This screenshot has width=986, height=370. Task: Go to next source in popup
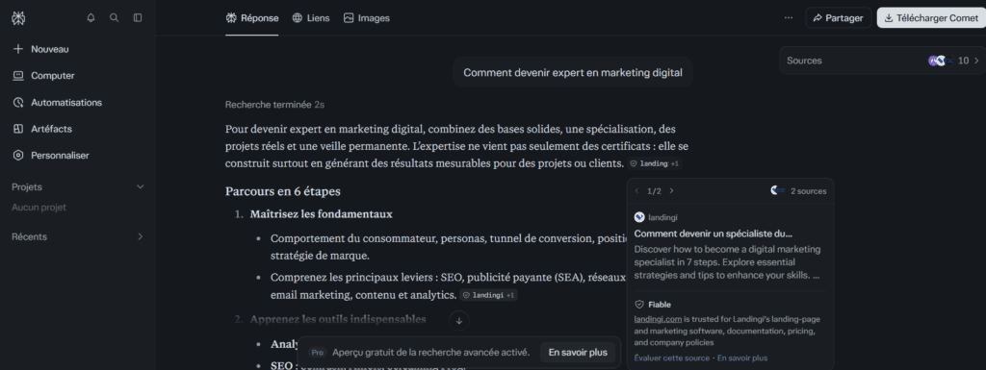click(671, 191)
